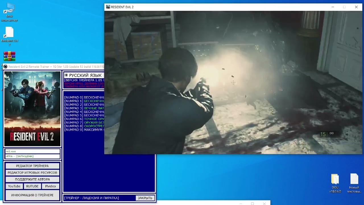The height and width of the screenshot is (205, 364).
Task: Click the РЕДАКТОР ТРЕЙНЕРА button
Action: 32,166
